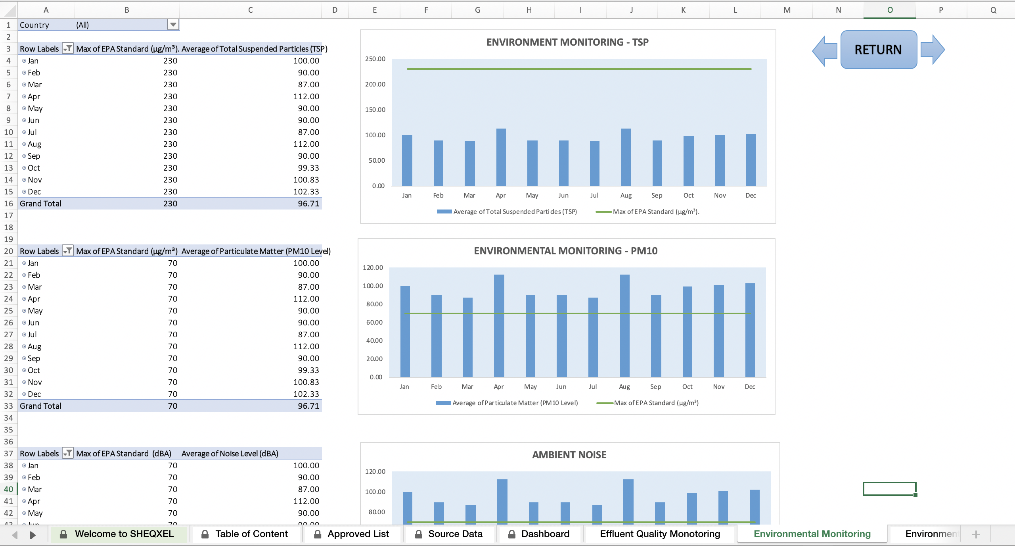Expand Jan row in PM10 pivot table
The height and width of the screenshot is (546, 1015).
pyautogui.click(x=24, y=263)
